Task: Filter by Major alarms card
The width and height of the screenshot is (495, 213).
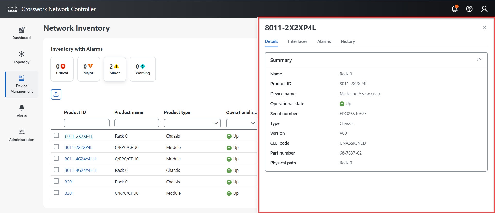Action: (88, 69)
